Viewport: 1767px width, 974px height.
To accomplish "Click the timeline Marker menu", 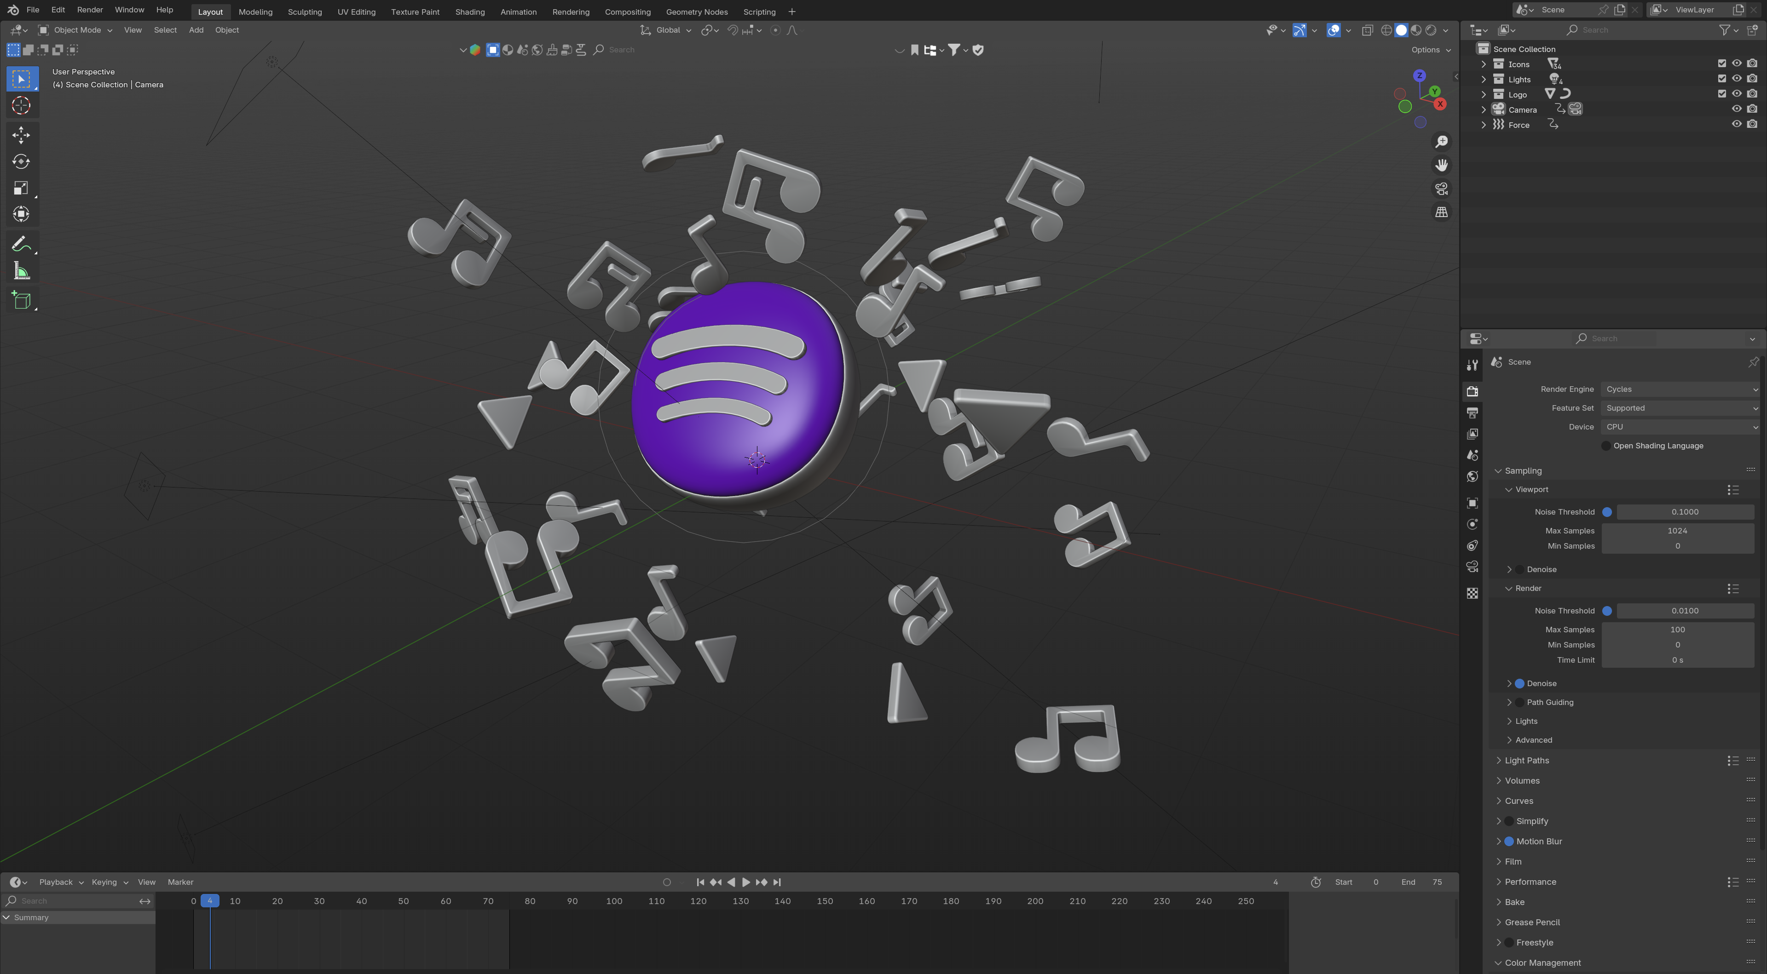I will pyautogui.click(x=180, y=882).
